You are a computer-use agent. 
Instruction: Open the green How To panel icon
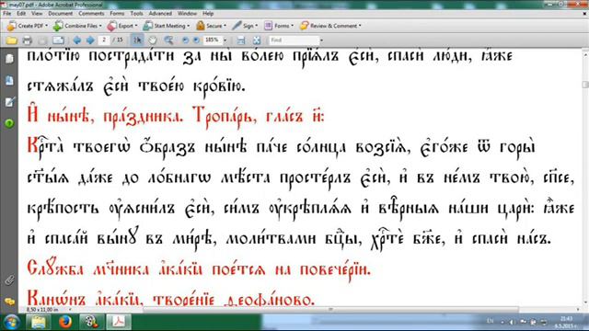9,123
